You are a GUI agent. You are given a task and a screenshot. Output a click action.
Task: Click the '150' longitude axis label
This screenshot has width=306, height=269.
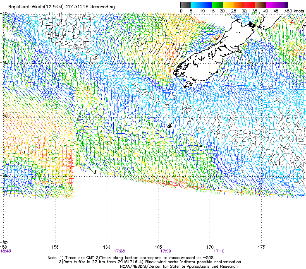(x=4, y=247)
